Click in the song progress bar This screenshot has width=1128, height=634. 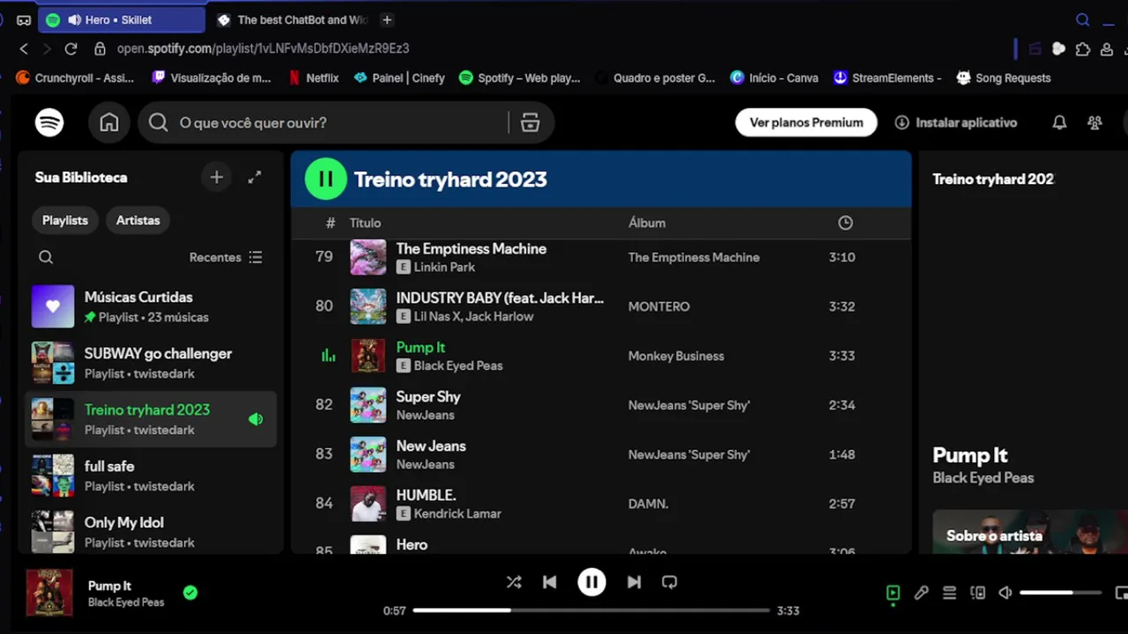tap(591, 610)
